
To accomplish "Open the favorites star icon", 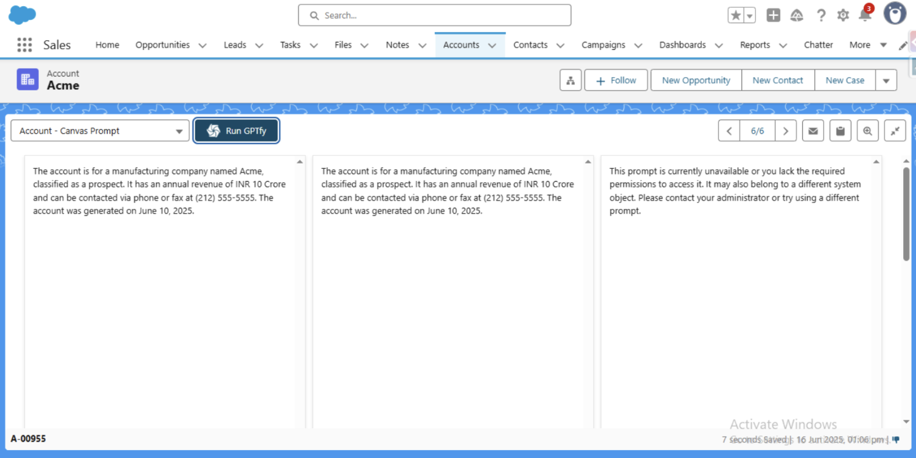I will click(x=735, y=16).
